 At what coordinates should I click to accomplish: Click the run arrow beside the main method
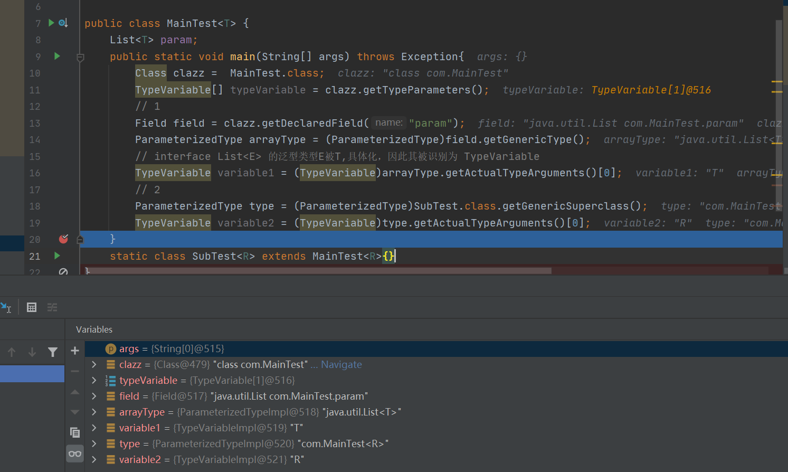pos(57,56)
